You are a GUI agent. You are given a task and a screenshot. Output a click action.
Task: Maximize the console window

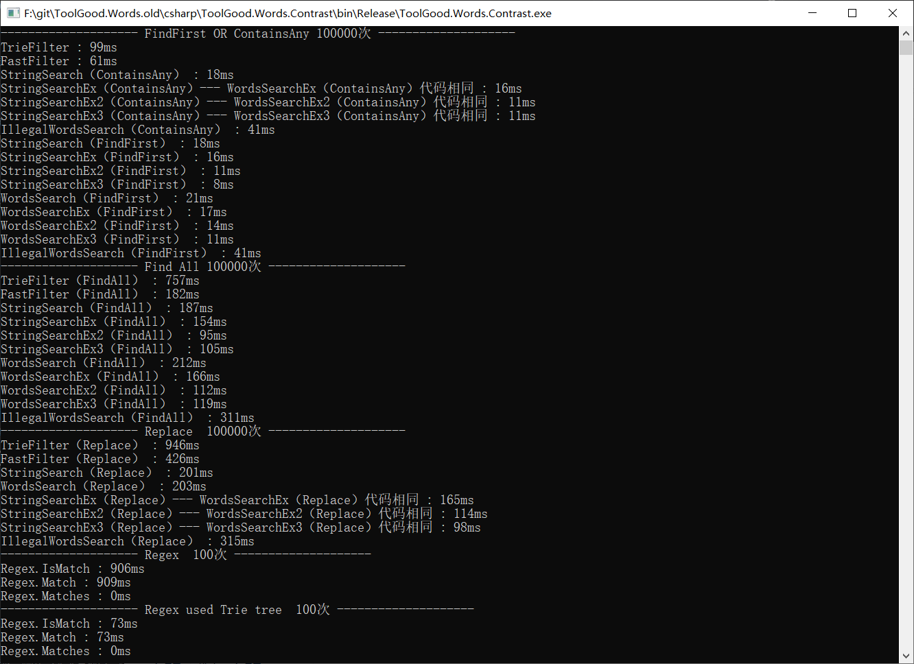[852, 13]
